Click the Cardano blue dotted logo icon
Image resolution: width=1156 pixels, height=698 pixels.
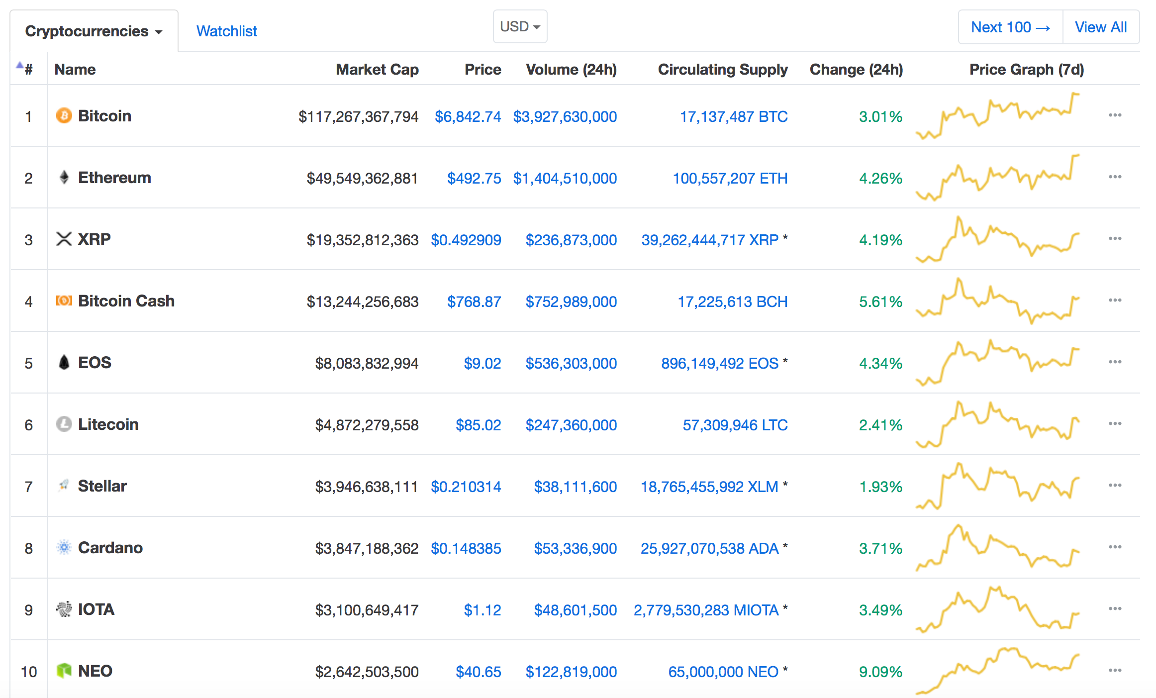point(64,547)
